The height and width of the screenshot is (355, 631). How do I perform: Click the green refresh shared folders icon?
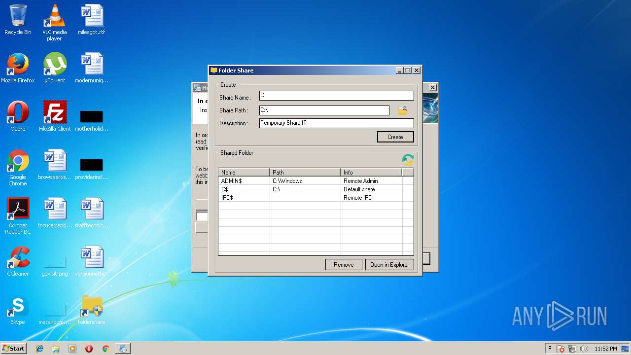pos(408,160)
